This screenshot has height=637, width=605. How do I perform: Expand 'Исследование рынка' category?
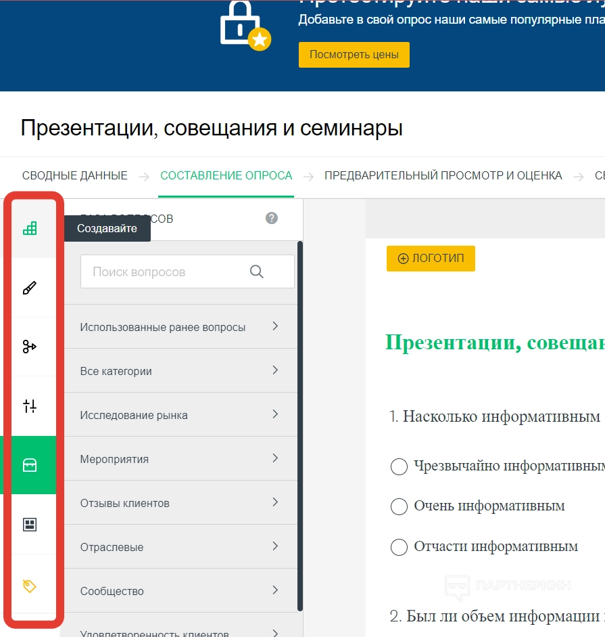(180, 414)
